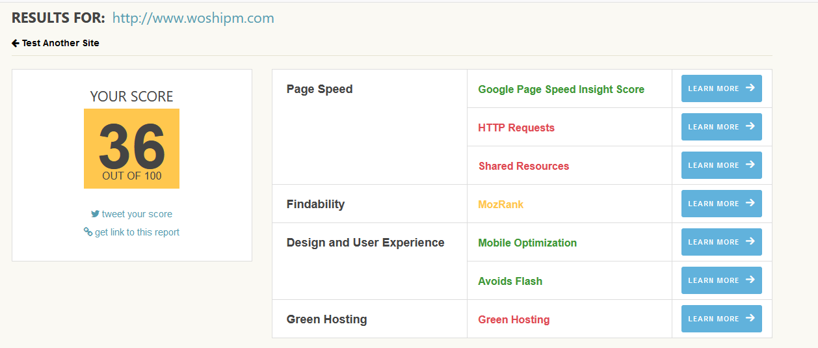Select the yellow MozRank label

pos(501,205)
